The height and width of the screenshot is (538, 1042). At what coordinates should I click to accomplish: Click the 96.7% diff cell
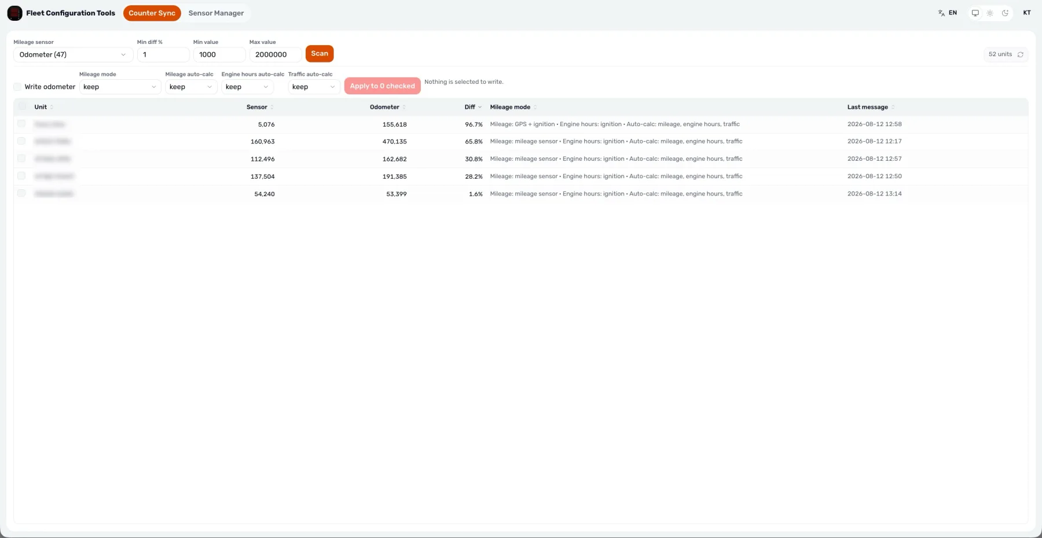[474, 124]
